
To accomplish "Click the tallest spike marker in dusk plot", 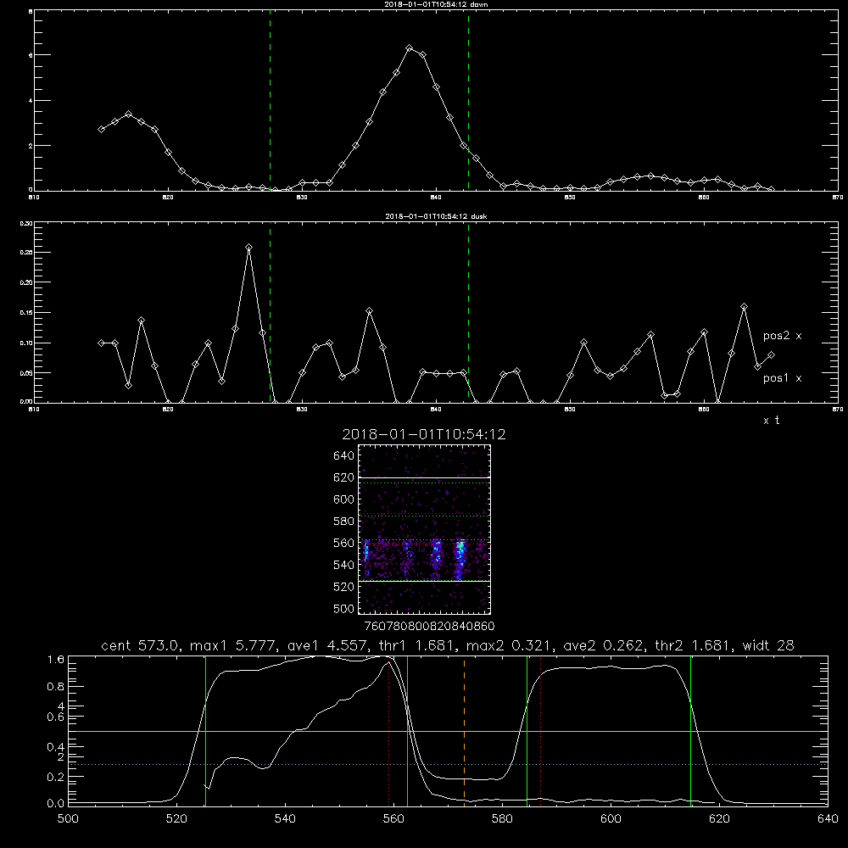I will (248, 247).
